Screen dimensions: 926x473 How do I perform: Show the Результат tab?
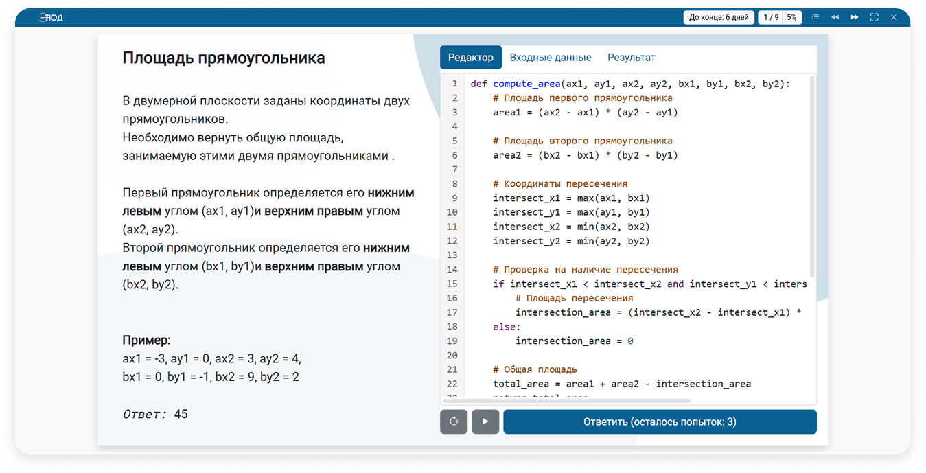coord(631,58)
